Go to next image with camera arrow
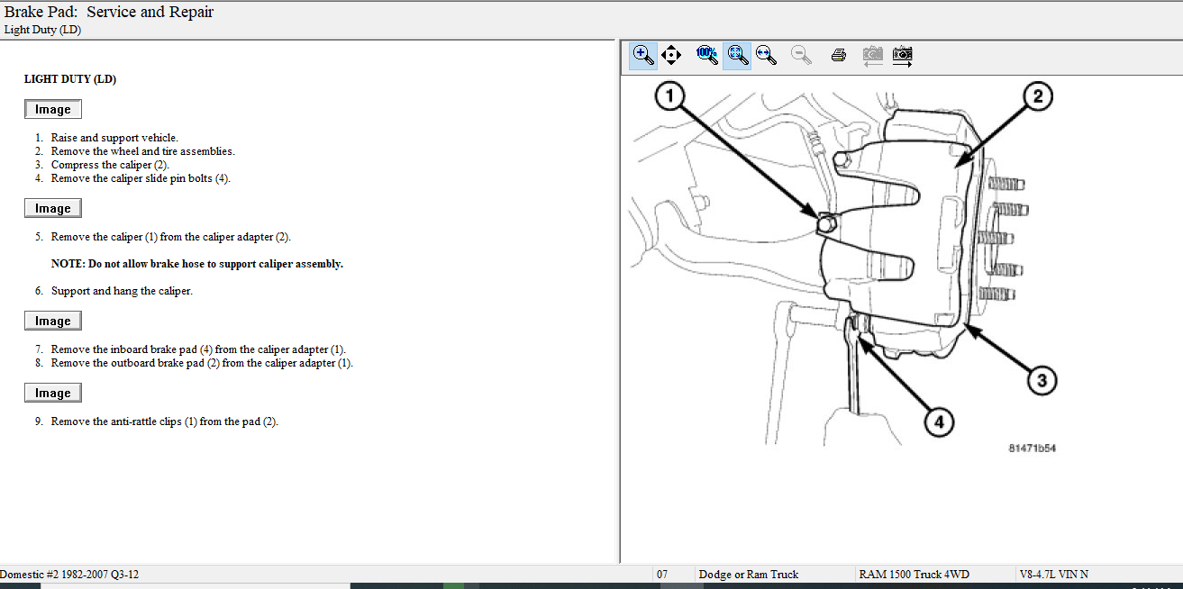The width and height of the screenshot is (1183, 589). tap(902, 55)
